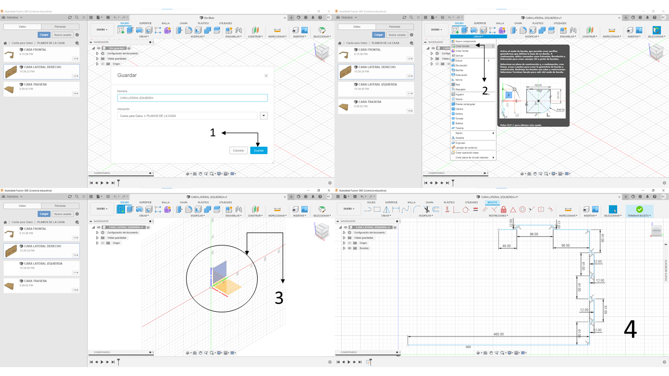Click the search icon in Guardar-dialog window's data panel
The width and height of the screenshot is (669, 376).
click(x=76, y=17)
